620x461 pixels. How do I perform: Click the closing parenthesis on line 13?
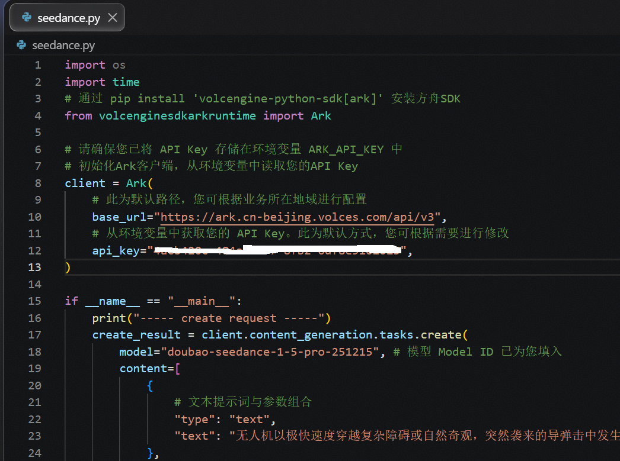coord(68,267)
